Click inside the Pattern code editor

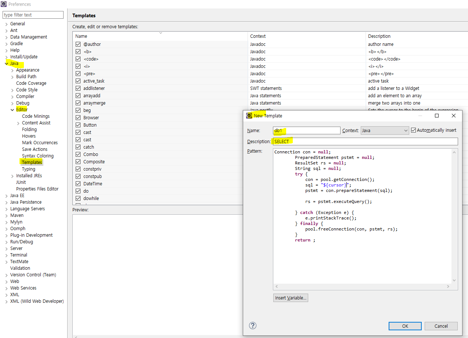363,216
